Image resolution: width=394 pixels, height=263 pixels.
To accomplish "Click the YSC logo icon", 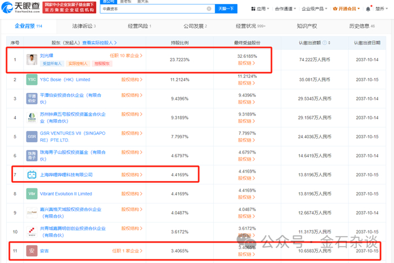I will pyautogui.click(x=32, y=80).
